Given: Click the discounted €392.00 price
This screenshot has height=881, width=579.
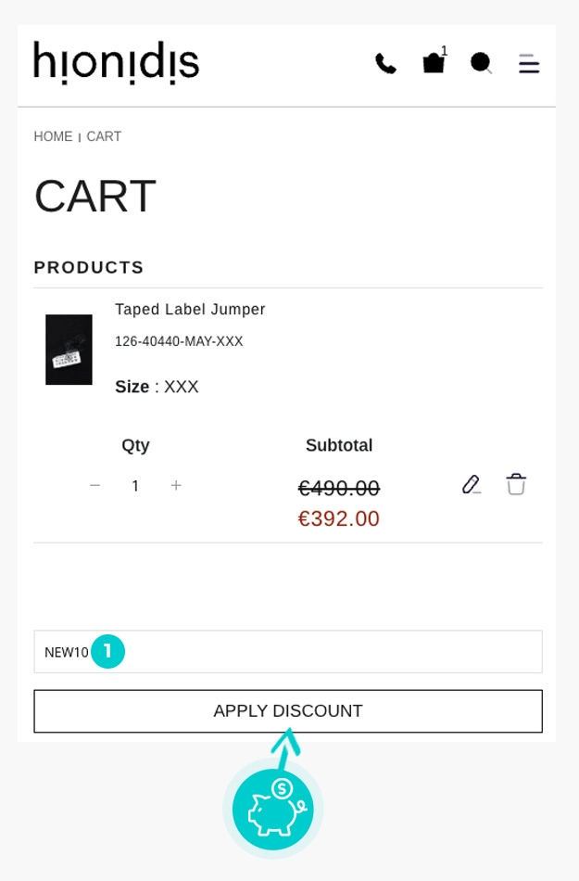Looking at the screenshot, I should click(339, 518).
